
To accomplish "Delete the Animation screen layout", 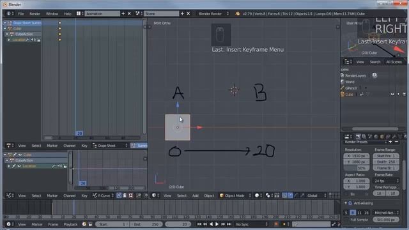I will point(129,13).
